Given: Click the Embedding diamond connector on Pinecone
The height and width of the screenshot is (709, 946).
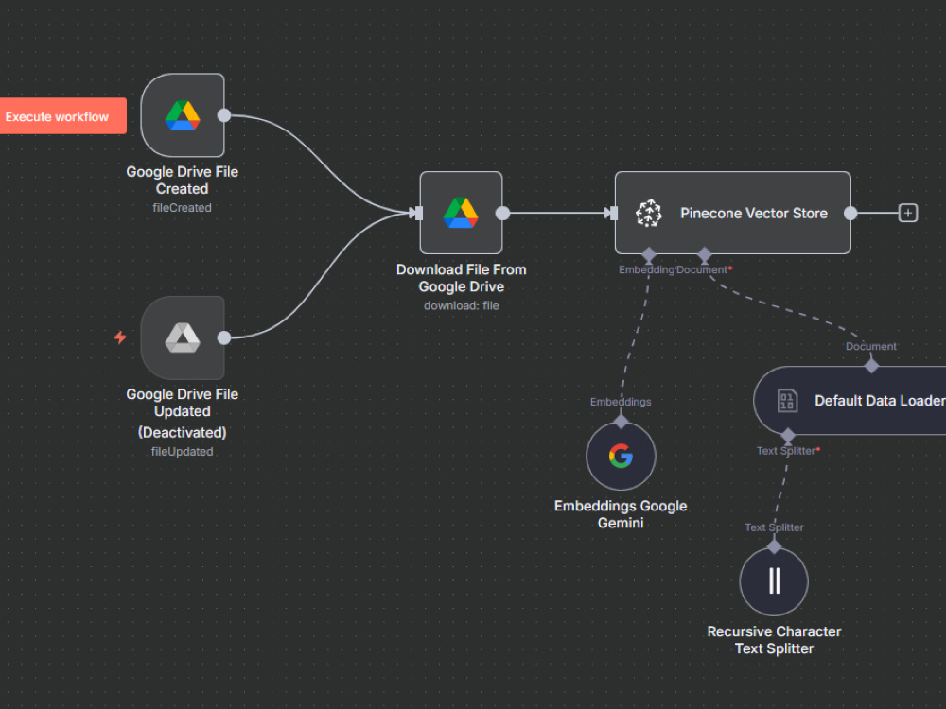Looking at the screenshot, I should coord(649,254).
